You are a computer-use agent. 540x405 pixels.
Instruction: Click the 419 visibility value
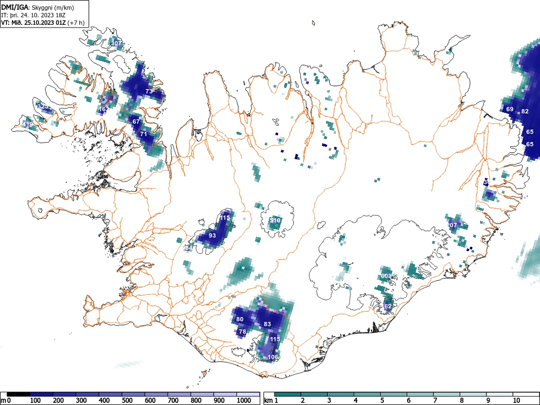click(x=28, y=124)
